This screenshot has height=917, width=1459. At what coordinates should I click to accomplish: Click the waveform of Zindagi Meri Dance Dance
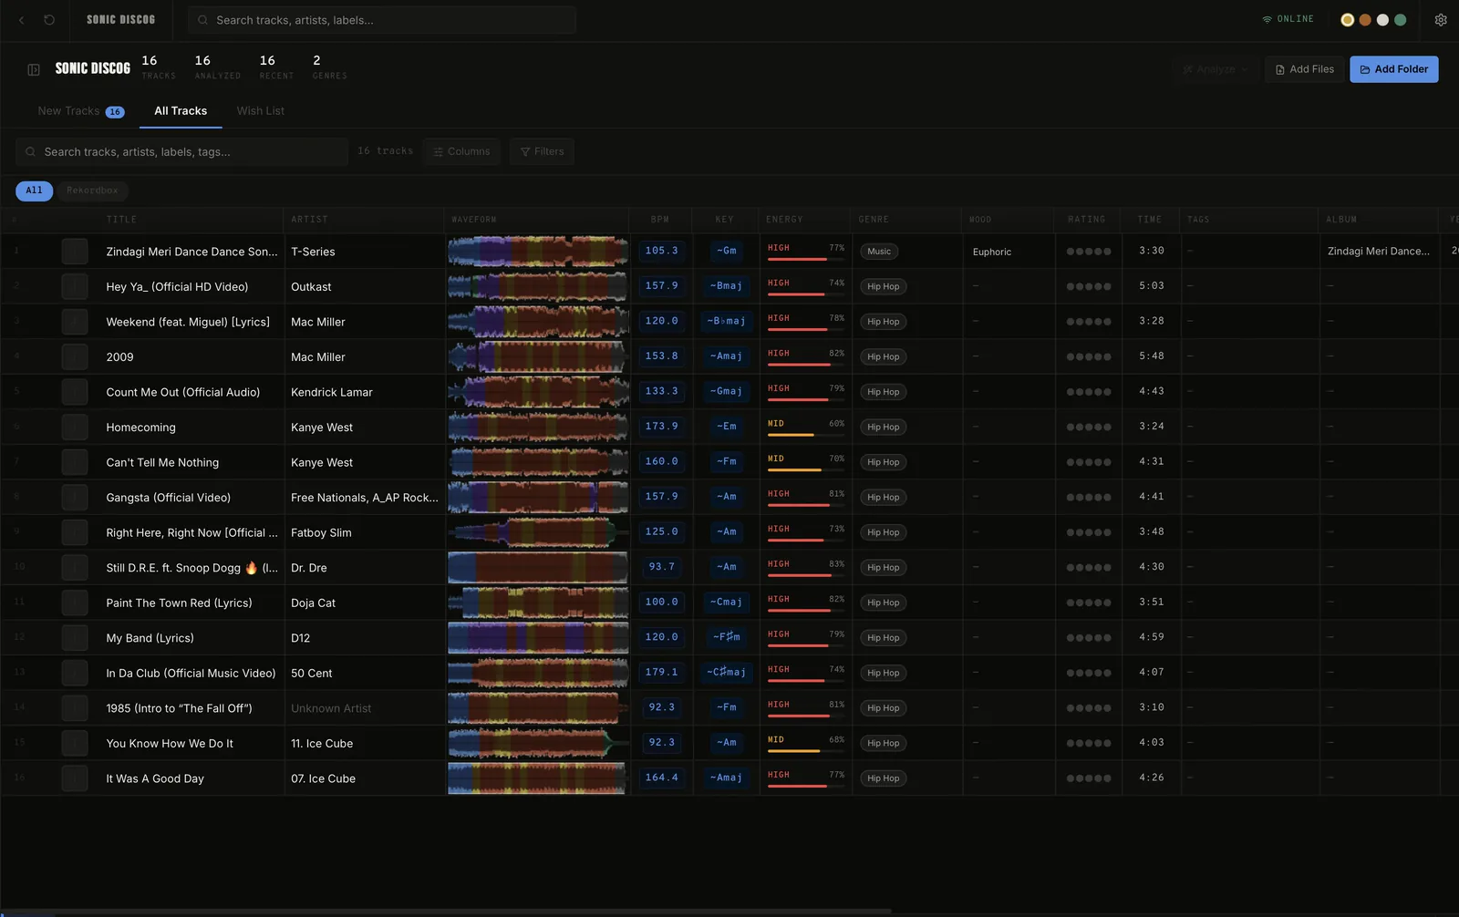point(538,252)
